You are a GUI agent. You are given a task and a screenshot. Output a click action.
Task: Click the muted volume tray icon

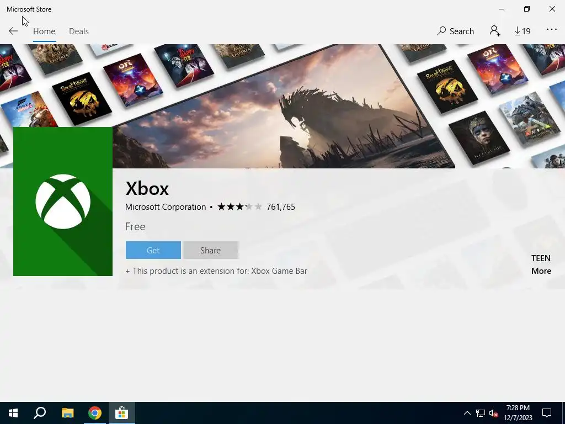point(493,413)
